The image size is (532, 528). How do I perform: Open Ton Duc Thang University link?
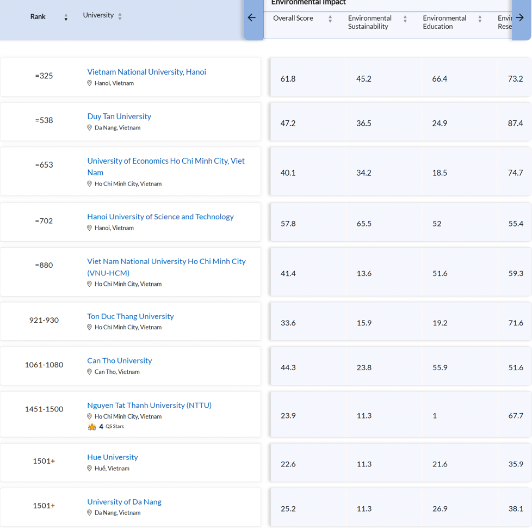point(131,316)
